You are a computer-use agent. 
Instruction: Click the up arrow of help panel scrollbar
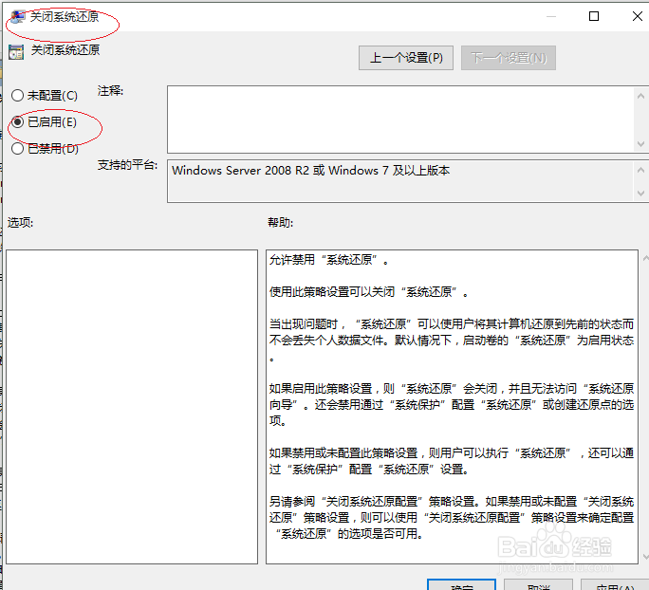[646, 258]
